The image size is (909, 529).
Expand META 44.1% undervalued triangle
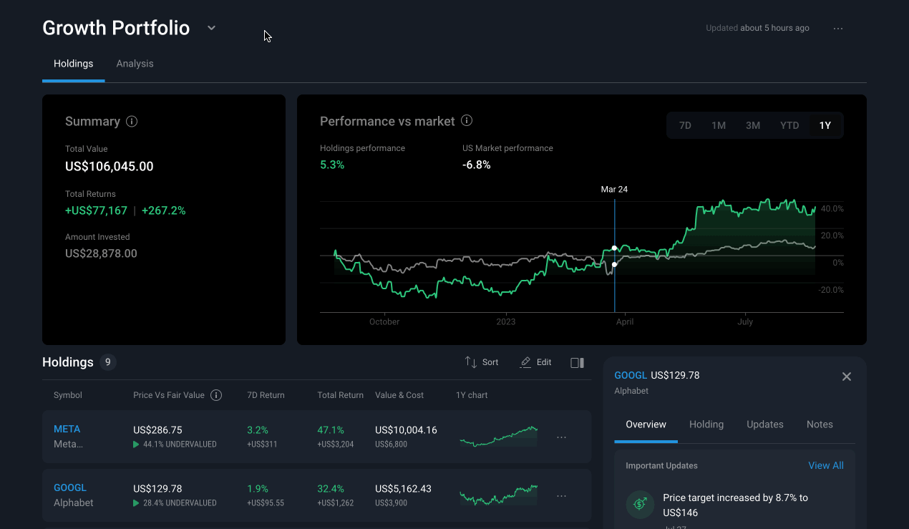pos(136,445)
